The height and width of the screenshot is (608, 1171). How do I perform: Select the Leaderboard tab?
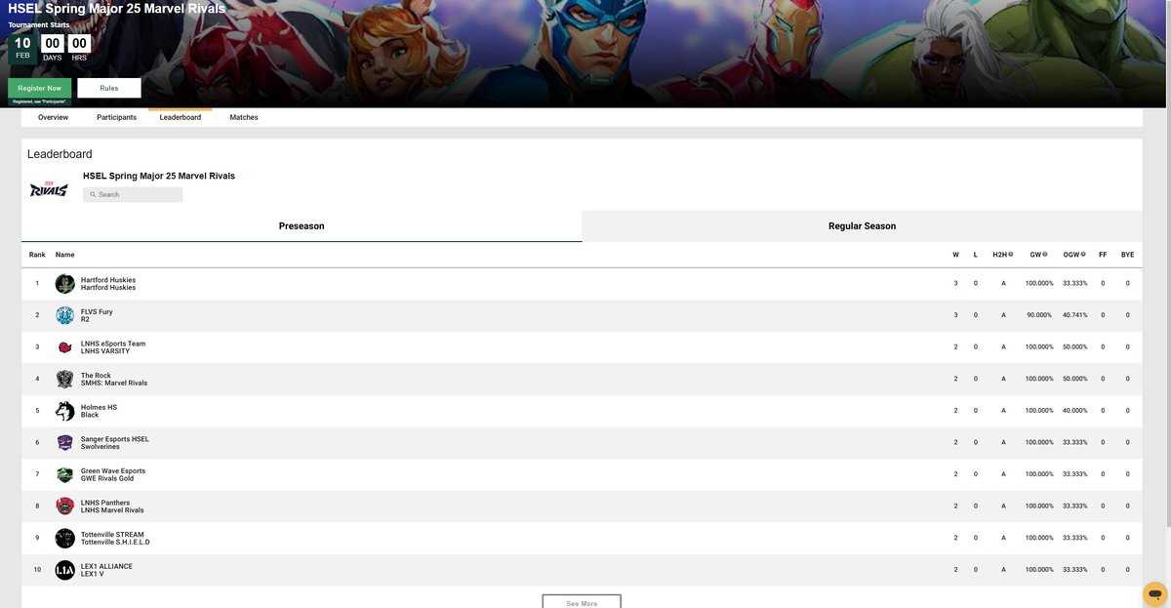click(181, 117)
